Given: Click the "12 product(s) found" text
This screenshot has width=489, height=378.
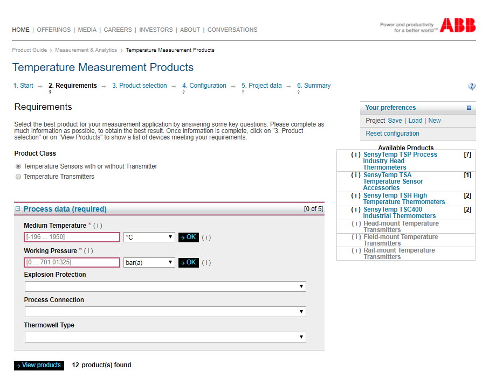Looking at the screenshot, I should point(102,365).
